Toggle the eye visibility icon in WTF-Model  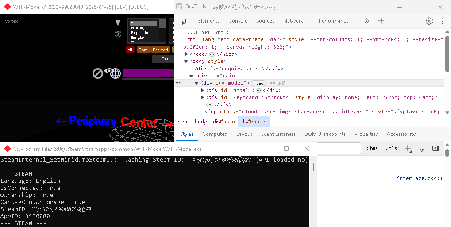coord(108,71)
